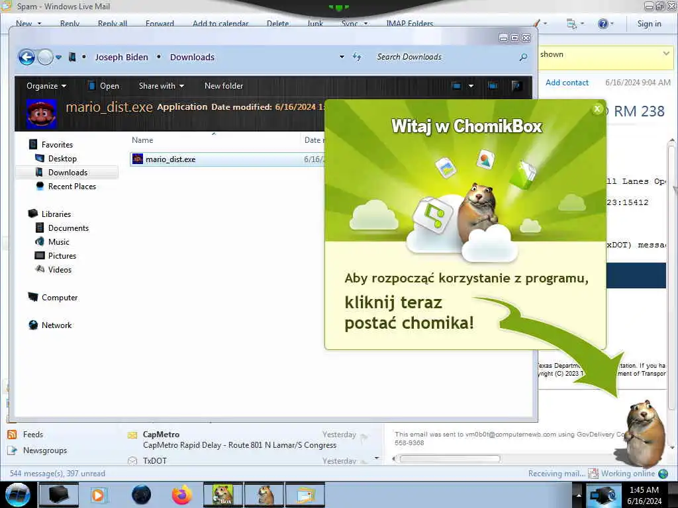Select Network in navigation pane
This screenshot has width=678, height=508.
(56, 325)
